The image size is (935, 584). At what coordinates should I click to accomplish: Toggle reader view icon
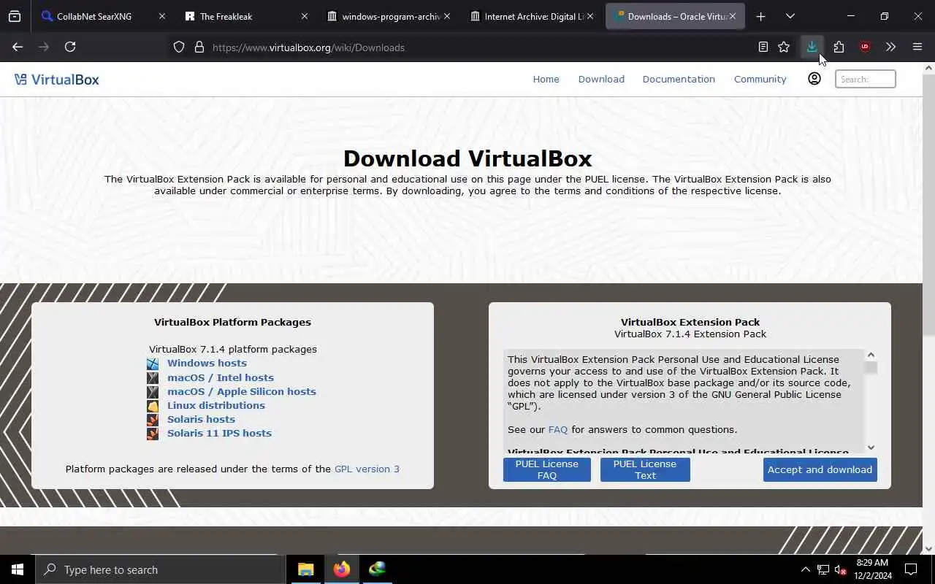763,47
